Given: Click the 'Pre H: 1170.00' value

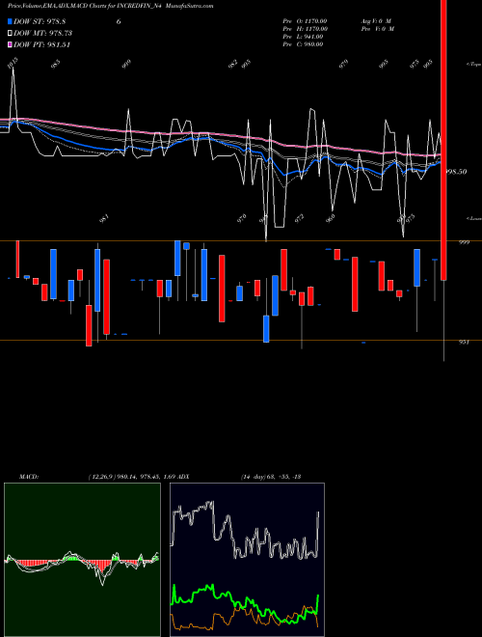Looking at the screenshot, I should pos(305,29).
